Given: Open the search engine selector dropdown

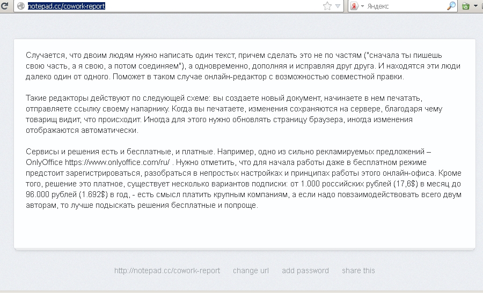Looking at the screenshot, I should 363,6.
